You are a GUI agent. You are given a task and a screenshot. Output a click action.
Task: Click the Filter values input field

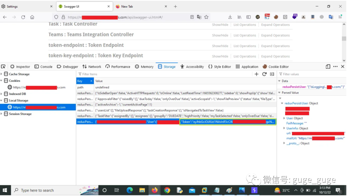(x=312, y=74)
